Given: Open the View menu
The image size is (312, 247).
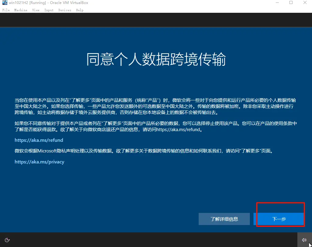Looking at the screenshot, I should click(36, 10).
